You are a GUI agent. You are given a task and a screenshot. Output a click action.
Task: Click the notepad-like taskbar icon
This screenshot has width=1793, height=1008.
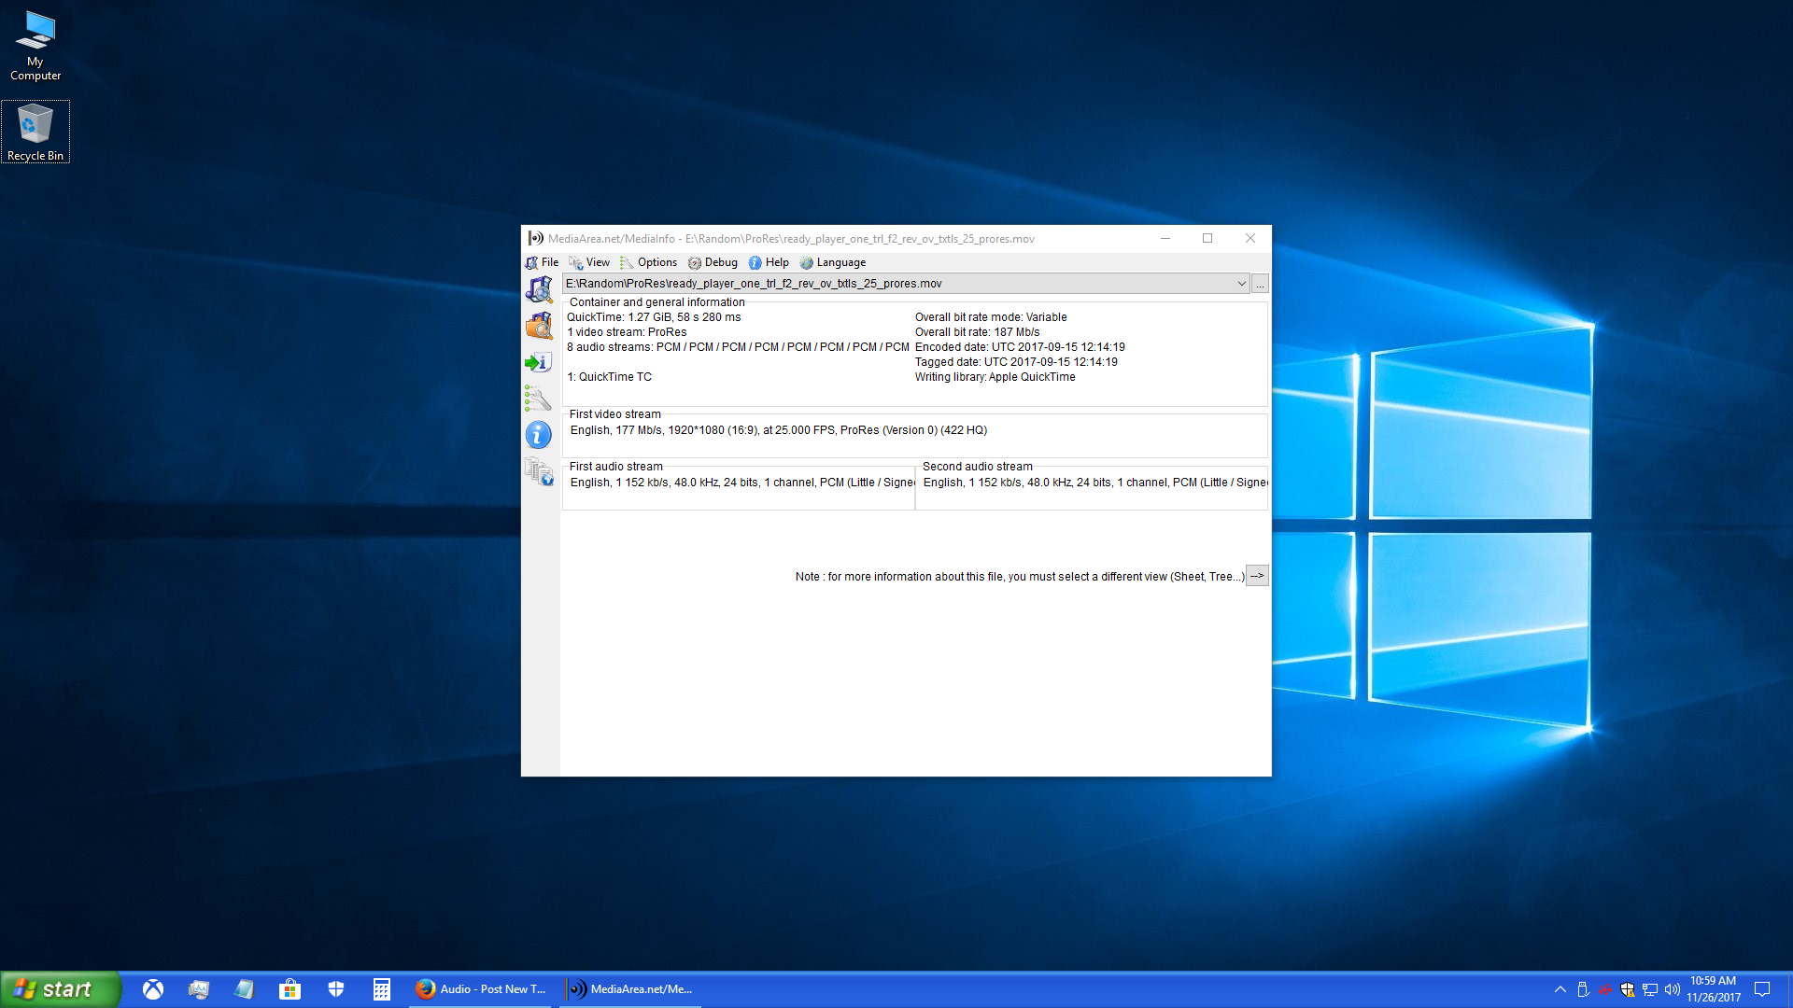245,989
